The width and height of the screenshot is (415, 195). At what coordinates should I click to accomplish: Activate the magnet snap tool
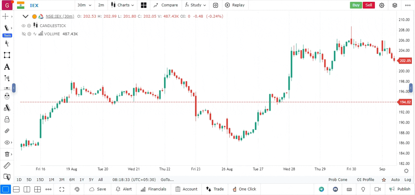(x=7, y=97)
